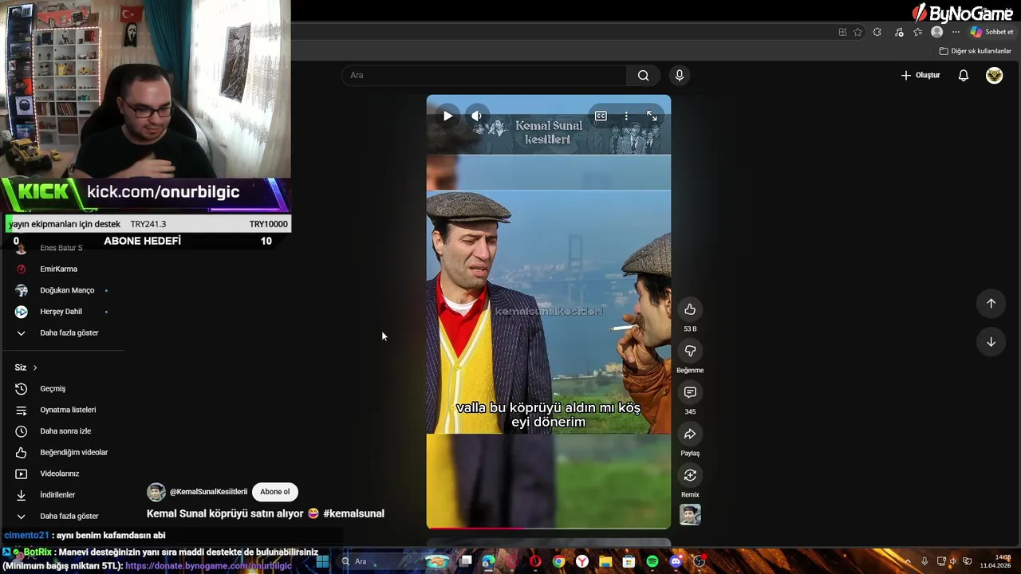This screenshot has height=574, width=1021.
Task: Open the comments showing 345
Action: pos(690,392)
